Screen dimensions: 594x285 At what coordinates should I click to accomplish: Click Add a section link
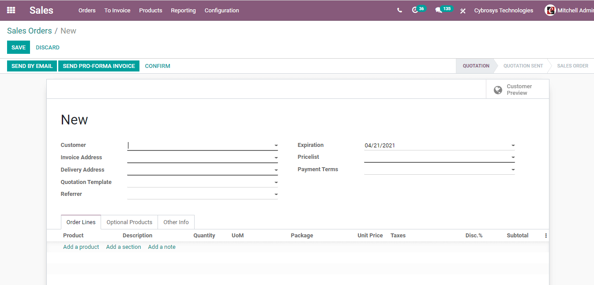[x=124, y=247]
